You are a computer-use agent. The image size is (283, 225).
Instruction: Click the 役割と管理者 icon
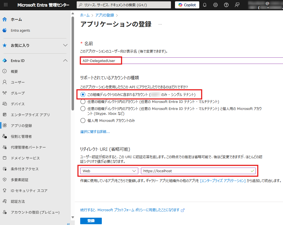[5, 136]
